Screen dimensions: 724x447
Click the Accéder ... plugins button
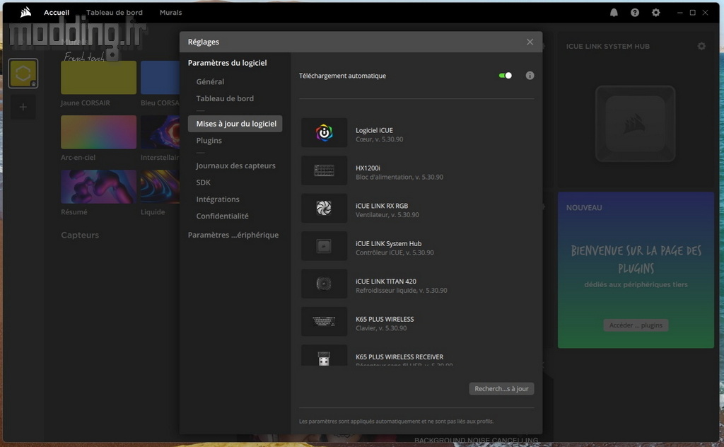pos(636,325)
